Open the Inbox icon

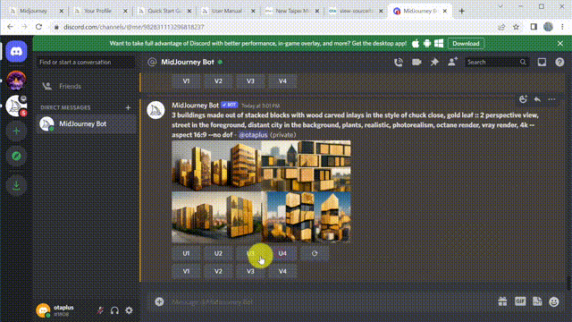click(542, 62)
